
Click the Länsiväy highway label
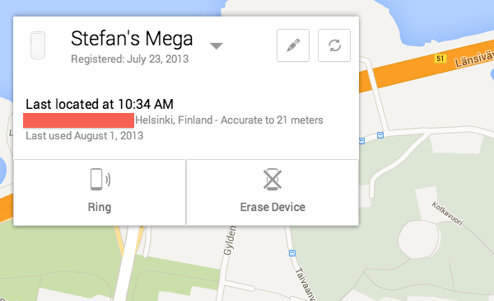(x=473, y=59)
